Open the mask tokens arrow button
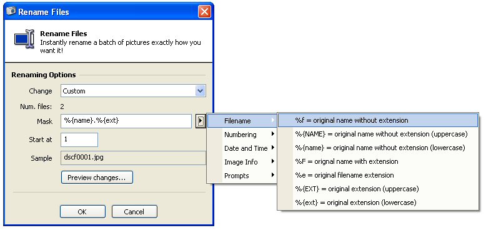Viewport: 486px width, 233px height. (201, 121)
